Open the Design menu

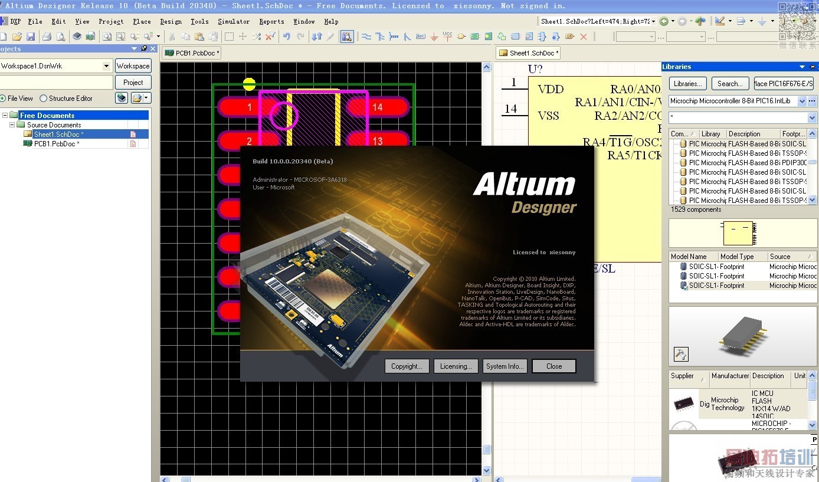point(171,21)
